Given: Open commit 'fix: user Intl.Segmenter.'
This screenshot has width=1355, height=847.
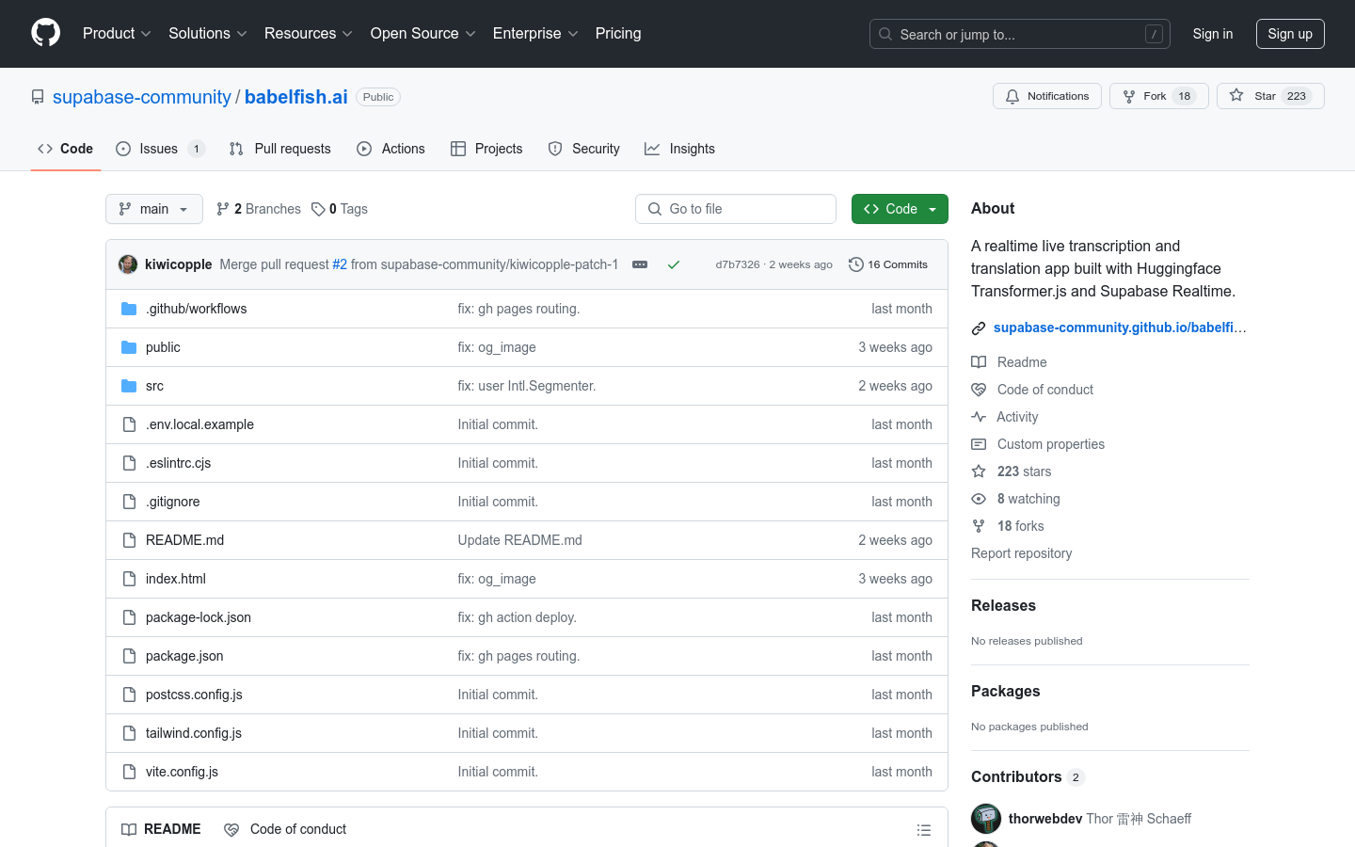Looking at the screenshot, I should click(x=527, y=386).
